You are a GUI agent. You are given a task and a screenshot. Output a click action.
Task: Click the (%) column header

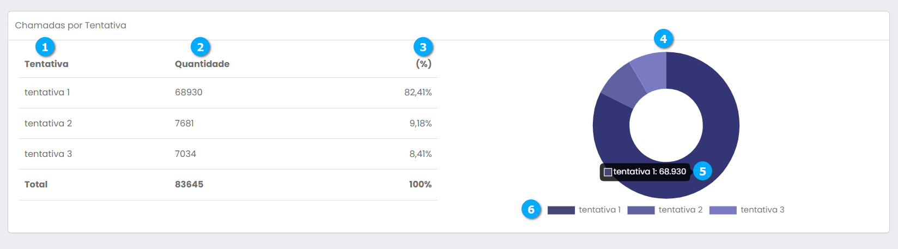click(423, 64)
